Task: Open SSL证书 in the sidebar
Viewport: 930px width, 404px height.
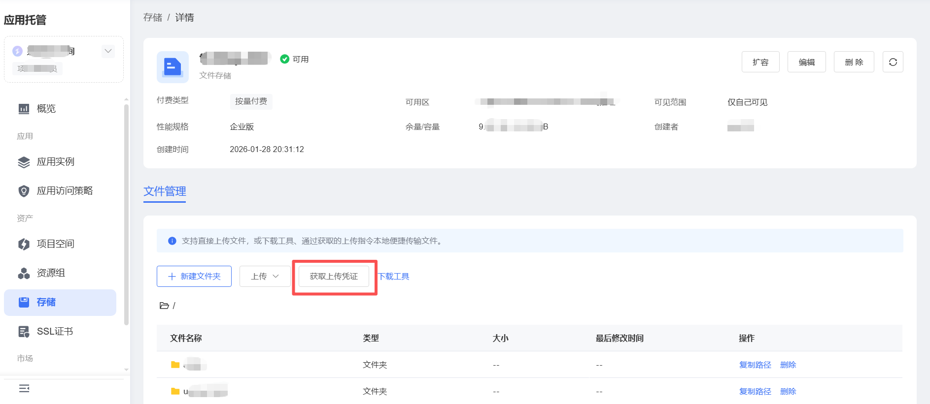Action: 54,331
